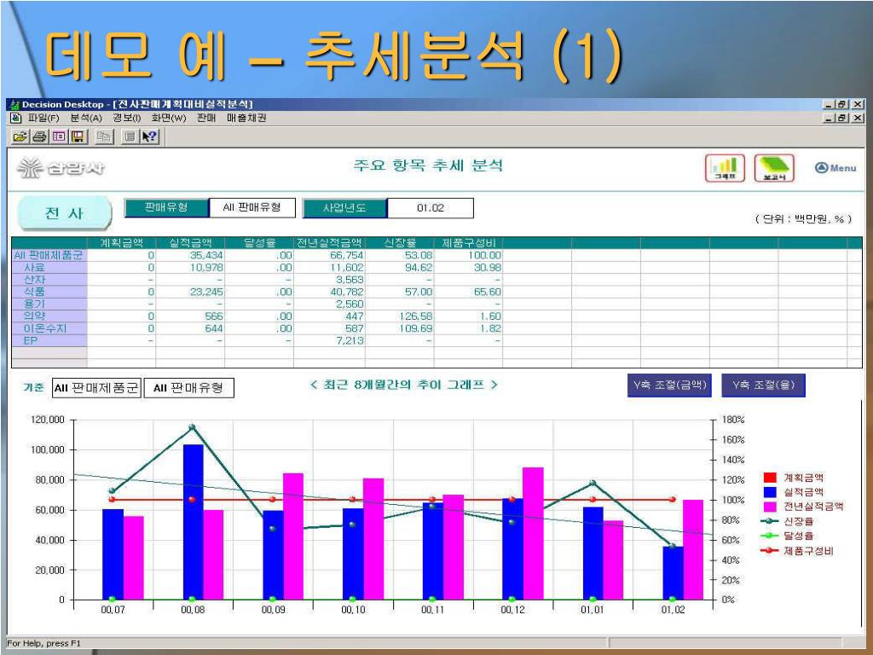873x655 pixels.
Task: Click the context help arrow-question icon
Action: click(149, 136)
